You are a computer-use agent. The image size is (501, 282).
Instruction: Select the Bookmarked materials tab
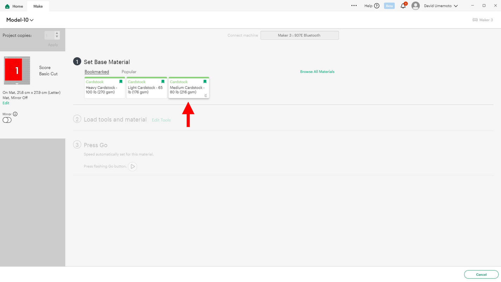pos(97,72)
